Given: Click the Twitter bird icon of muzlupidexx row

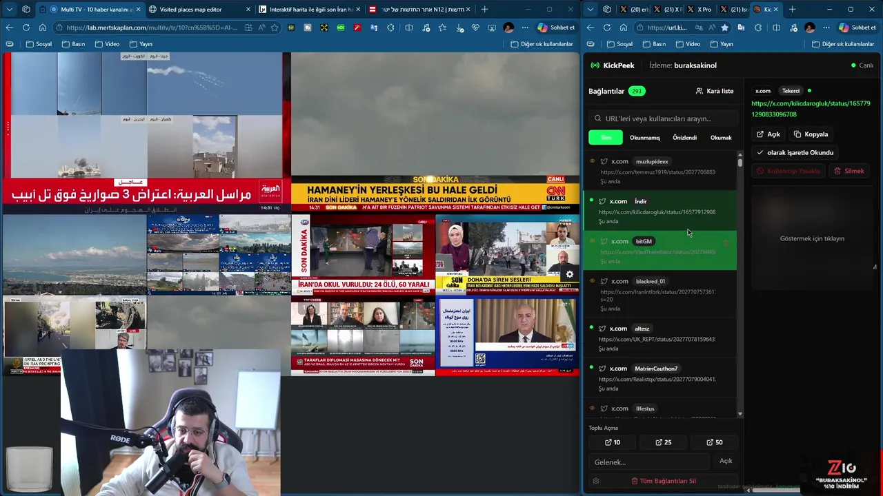Looking at the screenshot, I should (603, 161).
